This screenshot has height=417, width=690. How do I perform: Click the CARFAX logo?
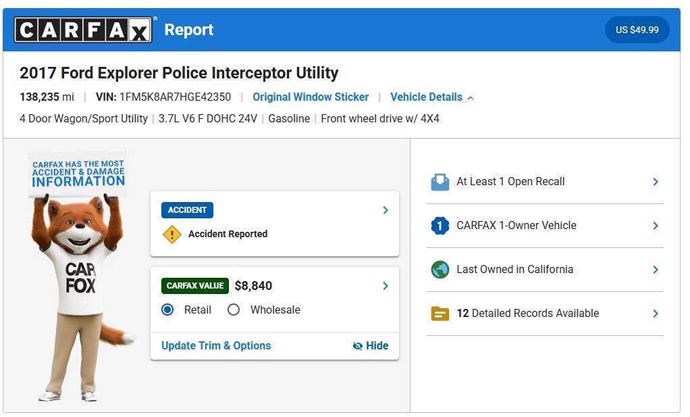click(x=83, y=30)
